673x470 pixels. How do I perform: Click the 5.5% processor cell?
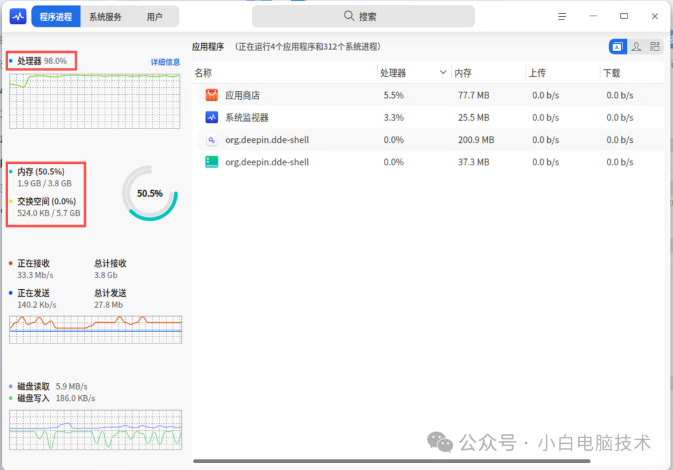[x=394, y=95]
